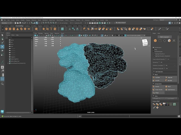Click the Boolean button

(x=171, y=81)
